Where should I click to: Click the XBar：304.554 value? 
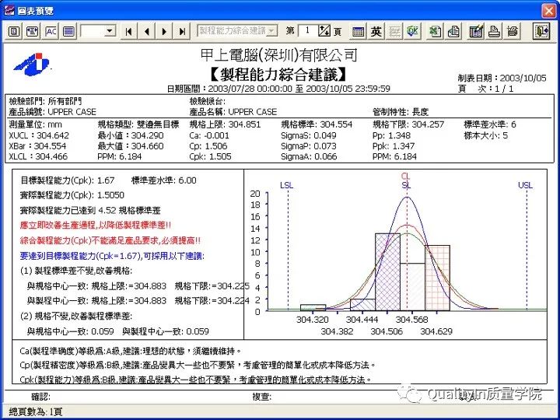click(37, 146)
